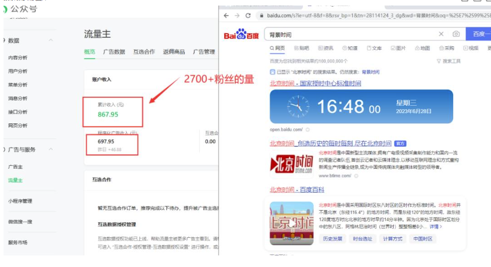Select the 文库 search tab
The width and height of the screenshot is (491, 267).
click(x=374, y=48)
